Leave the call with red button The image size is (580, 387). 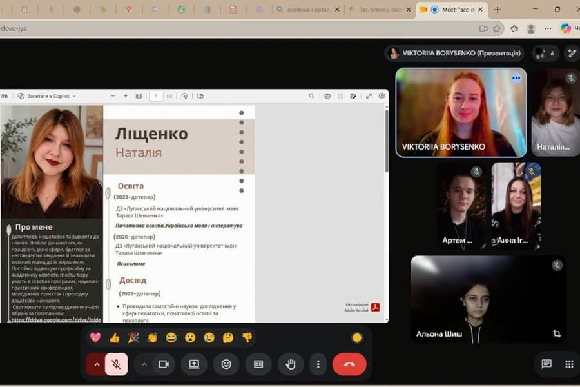349,364
